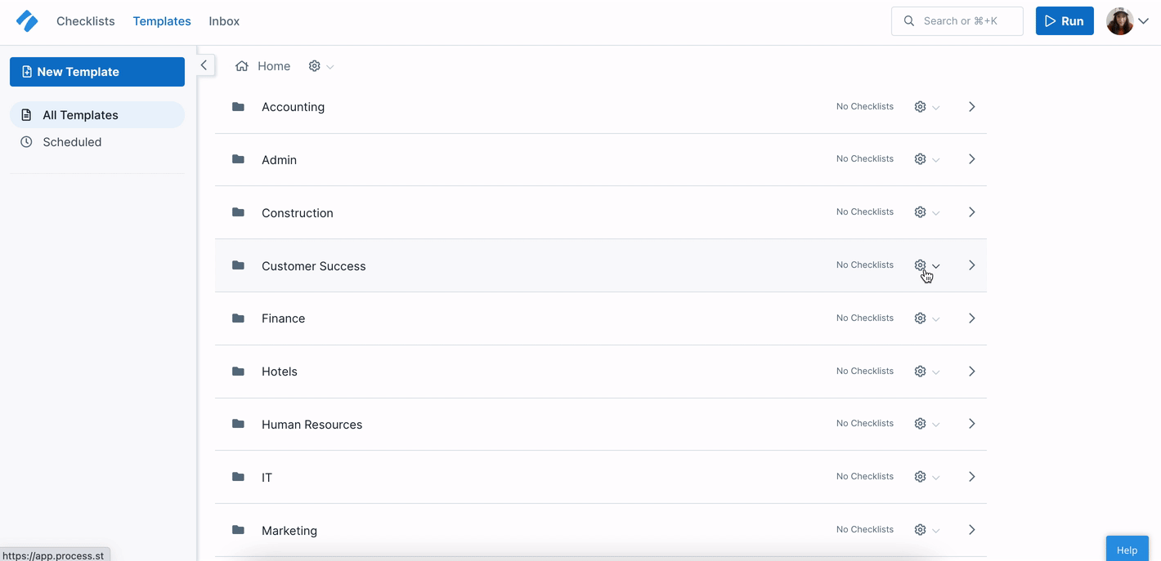Open the Hotels folder gear menu
This screenshot has width=1161, height=561.
point(926,372)
